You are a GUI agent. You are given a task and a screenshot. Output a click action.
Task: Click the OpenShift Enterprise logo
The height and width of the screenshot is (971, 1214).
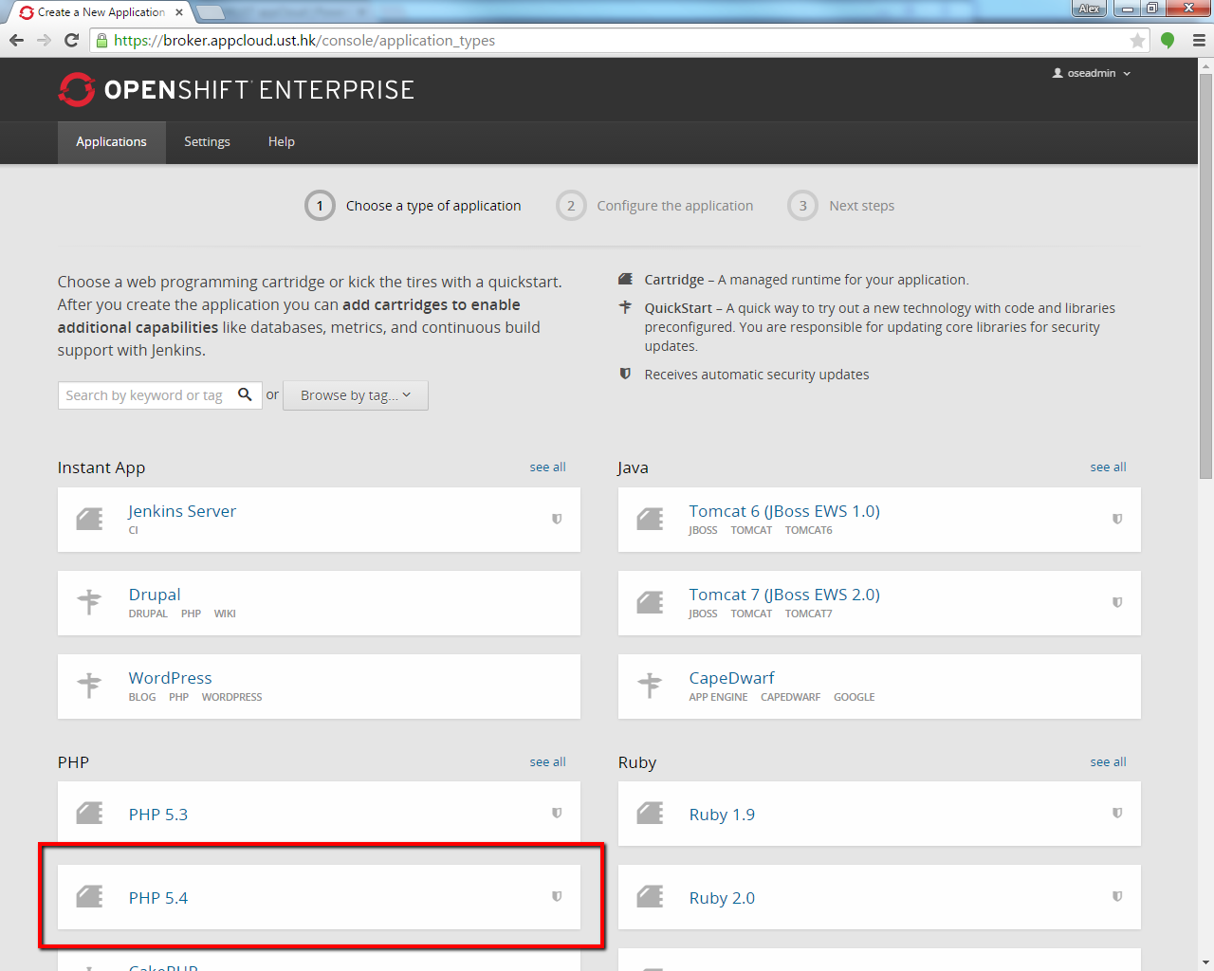(236, 90)
